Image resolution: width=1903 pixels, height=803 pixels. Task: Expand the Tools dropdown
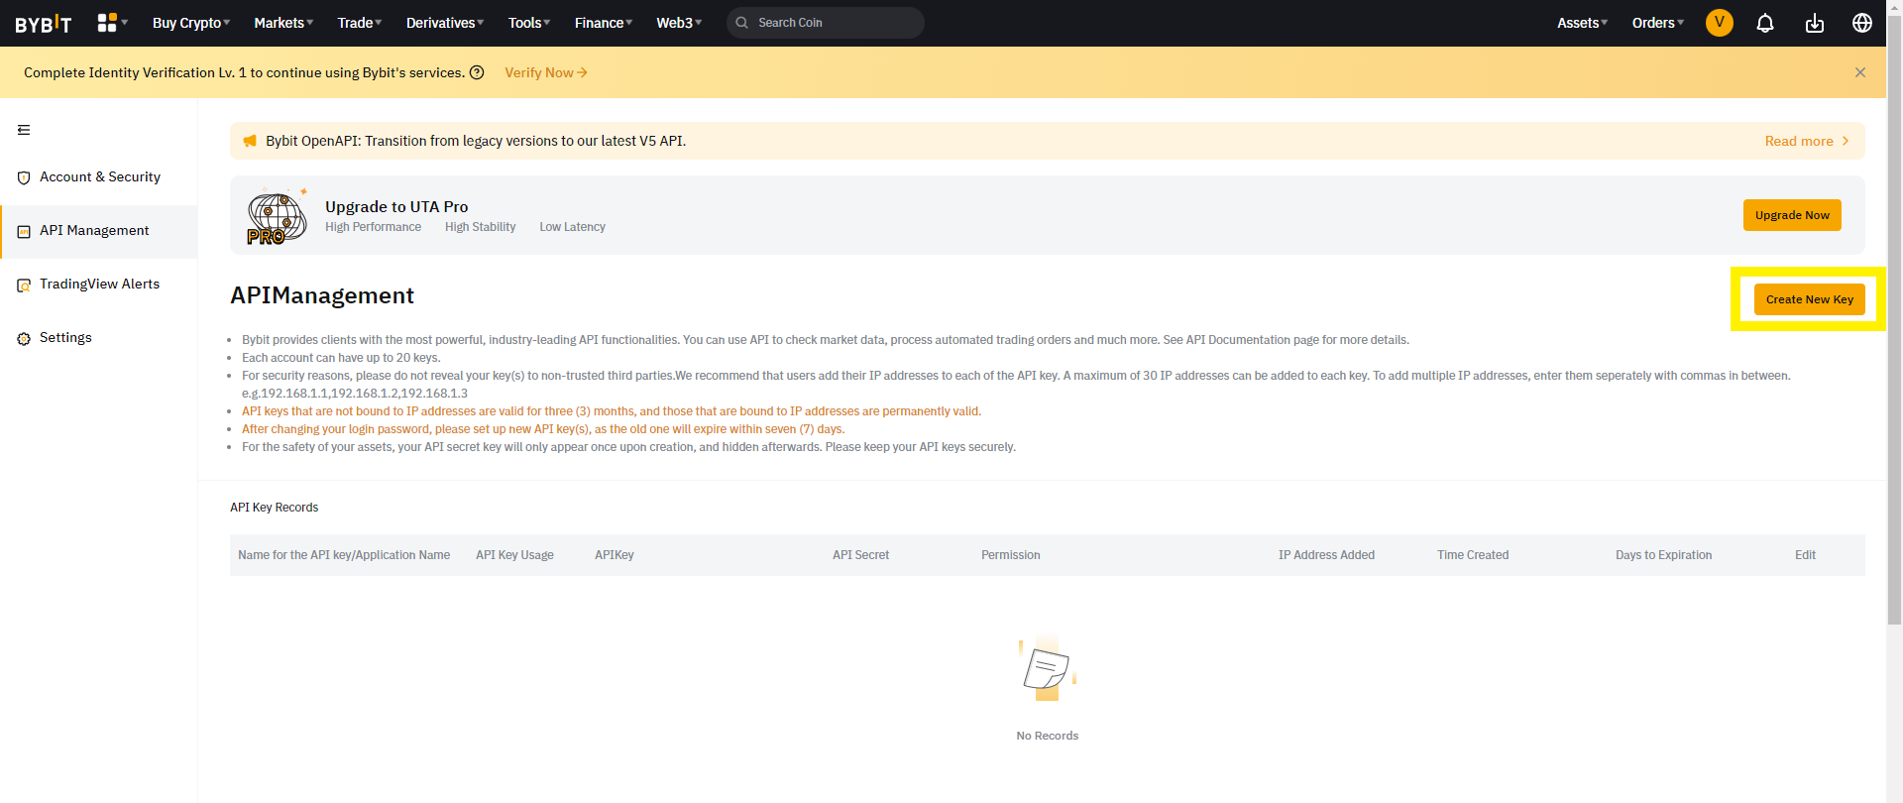coord(529,23)
